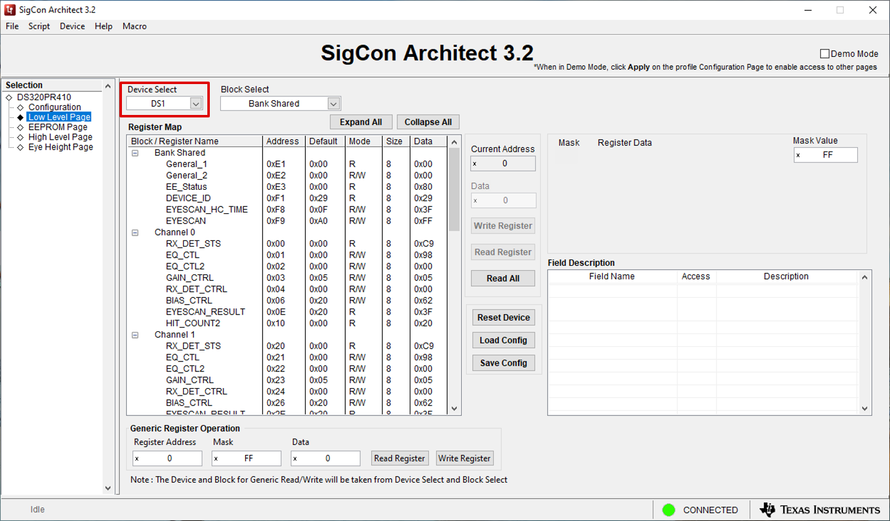
Task: Click the diamond icon beside EEPROM Page
Action: [20, 127]
